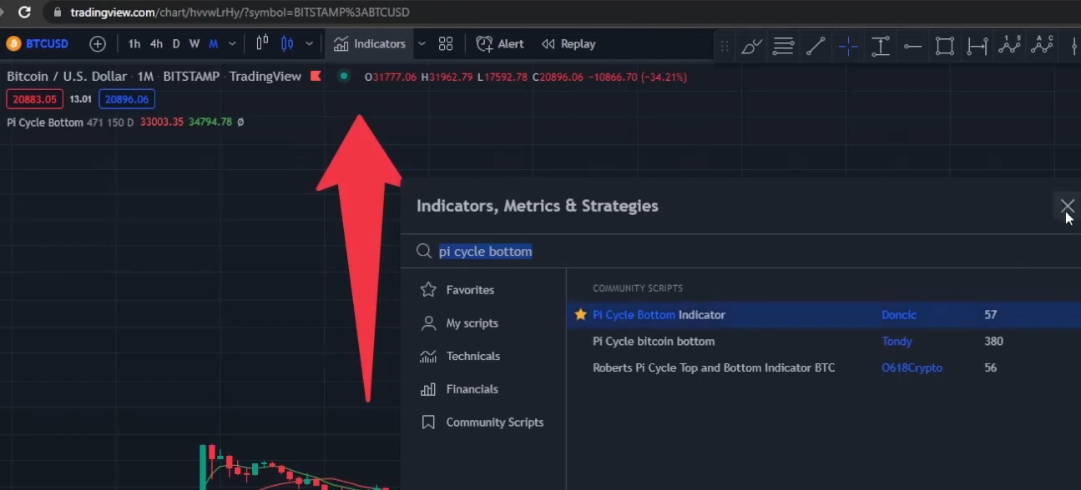Viewport: 1081px width, 490px height.
Task: Switch to the daily D timeframe
Action: tap(176, 44)
